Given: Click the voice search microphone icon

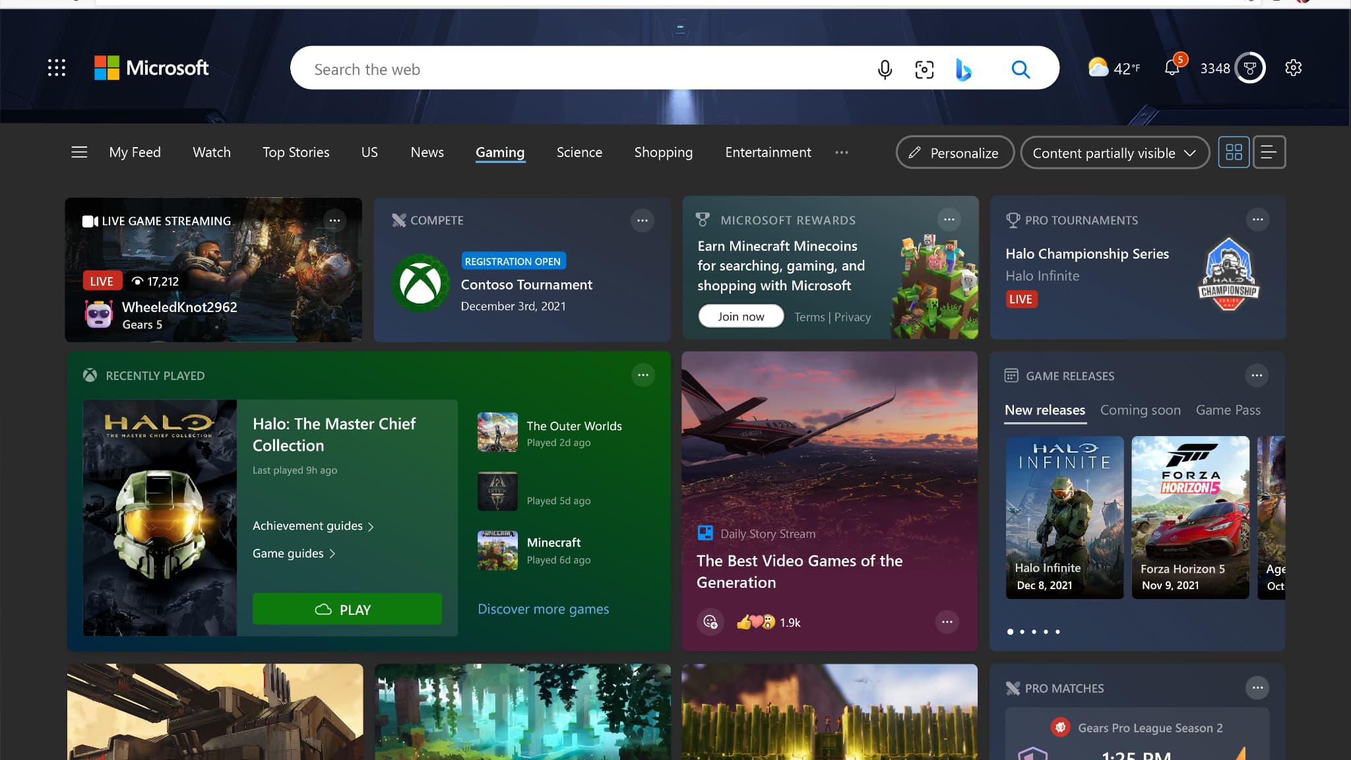Looking at the screenshot, I should click(x=885, y=69).
